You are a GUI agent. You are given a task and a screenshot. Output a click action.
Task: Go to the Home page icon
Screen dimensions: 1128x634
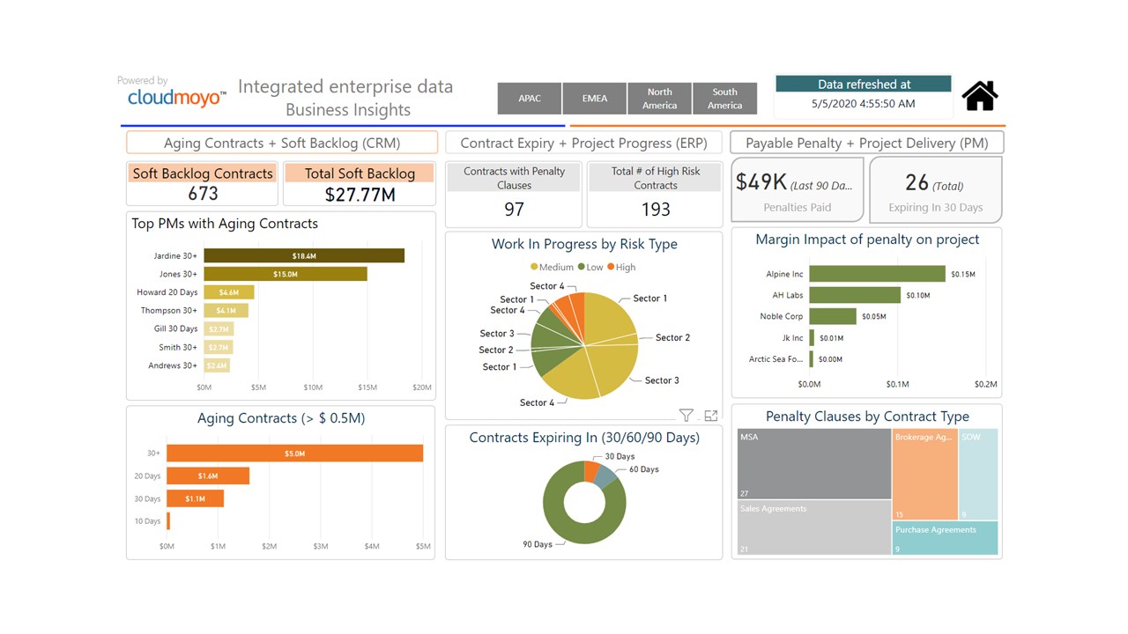[x=979, y=95]
